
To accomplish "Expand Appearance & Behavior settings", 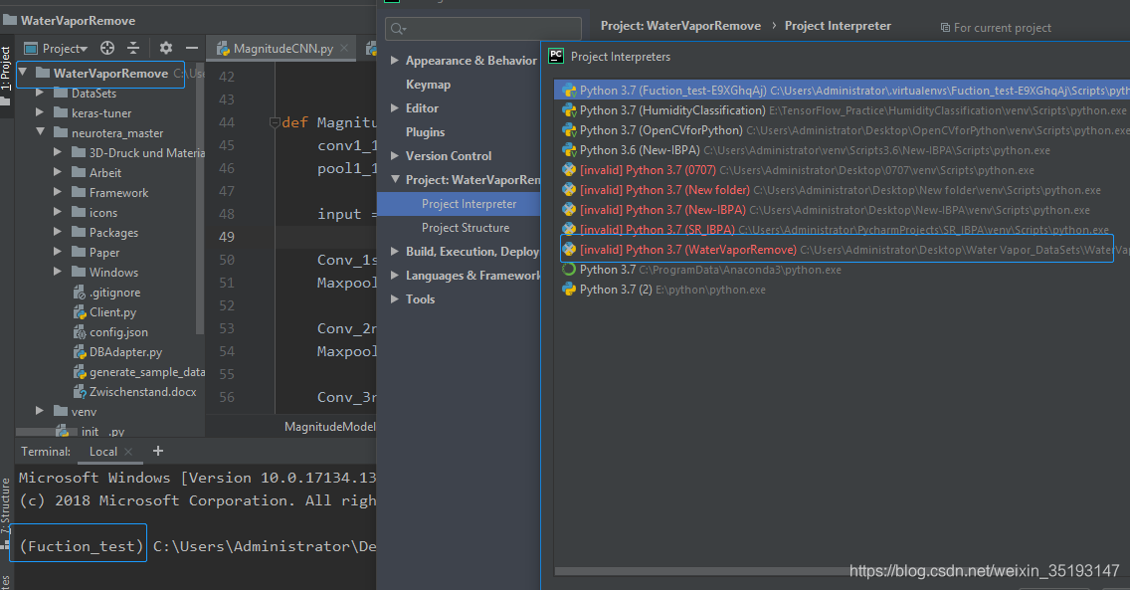I will coord(395,61).
